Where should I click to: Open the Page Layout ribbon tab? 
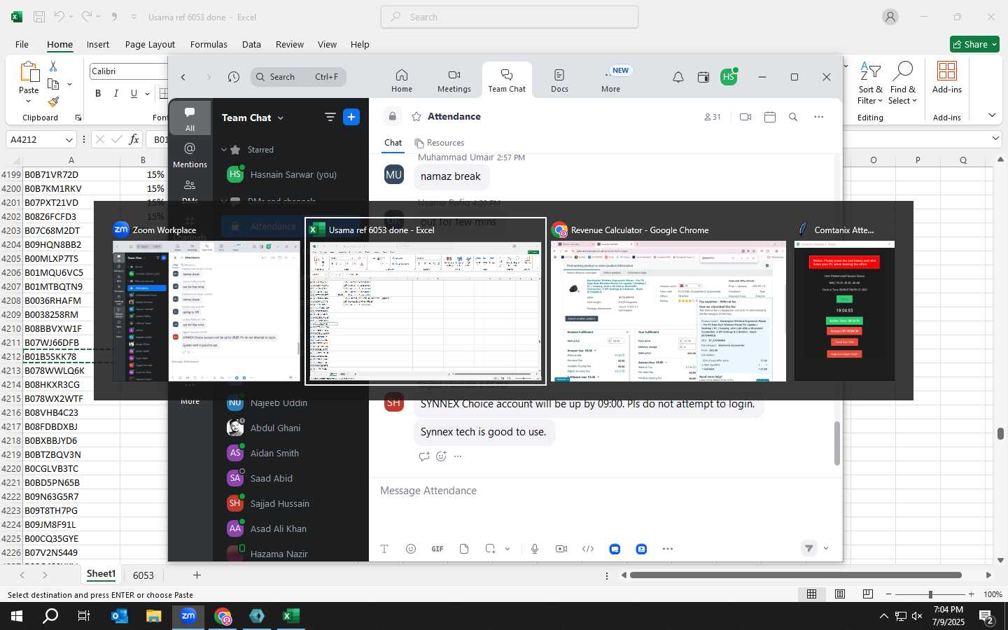(x=150, y=44)
